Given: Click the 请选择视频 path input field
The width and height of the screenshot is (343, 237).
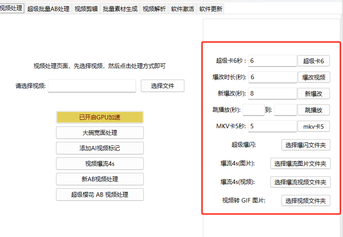Looking at the screenshot, I should pyautogui.click(x=92, y=86).
